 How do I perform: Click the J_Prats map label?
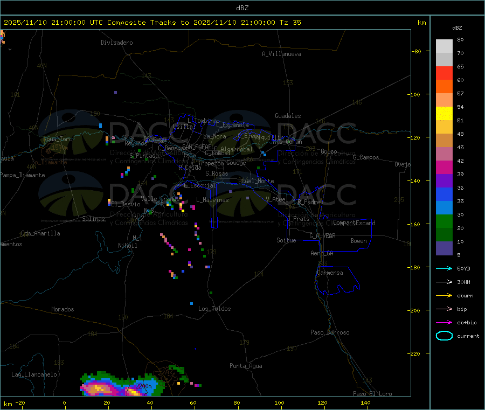click(298, 219)
